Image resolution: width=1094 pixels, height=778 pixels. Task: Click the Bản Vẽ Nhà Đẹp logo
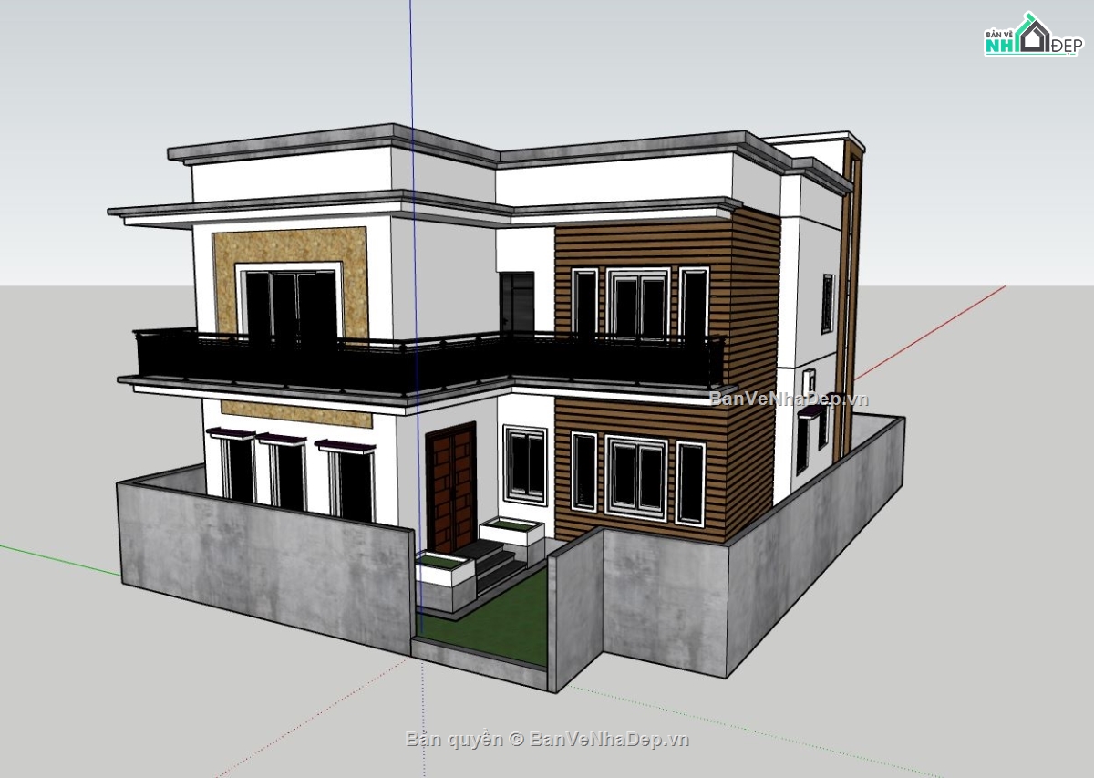coord(1031,36)
